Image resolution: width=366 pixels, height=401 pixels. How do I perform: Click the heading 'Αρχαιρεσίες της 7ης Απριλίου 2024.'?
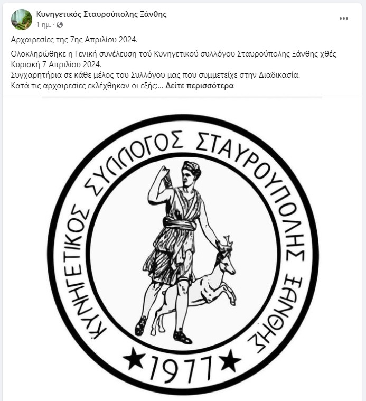tap(74, 40)
